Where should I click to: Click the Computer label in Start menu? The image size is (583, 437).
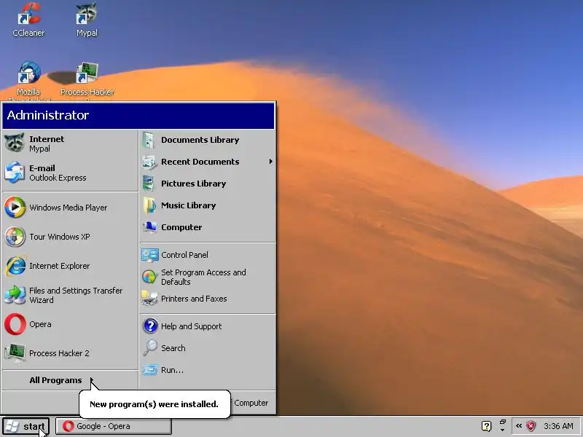(181, 227)
